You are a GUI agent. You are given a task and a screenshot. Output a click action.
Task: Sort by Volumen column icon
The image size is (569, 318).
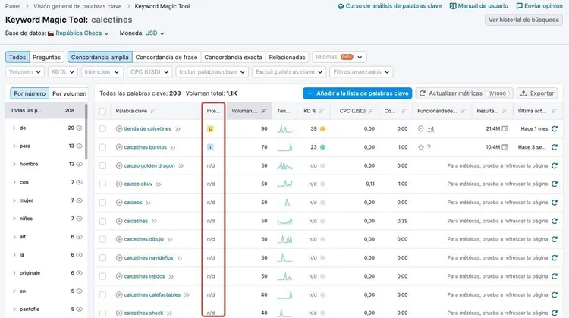pyautogui.click(x=264, y=111)
